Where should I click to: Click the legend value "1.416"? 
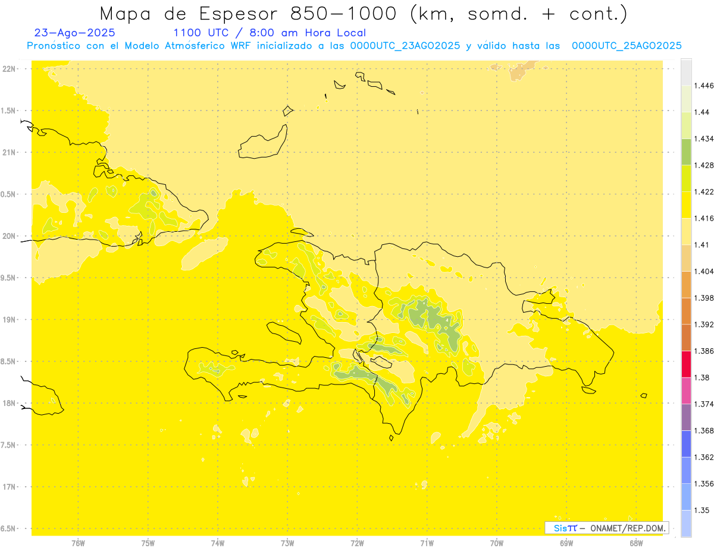tap(704, 219)
